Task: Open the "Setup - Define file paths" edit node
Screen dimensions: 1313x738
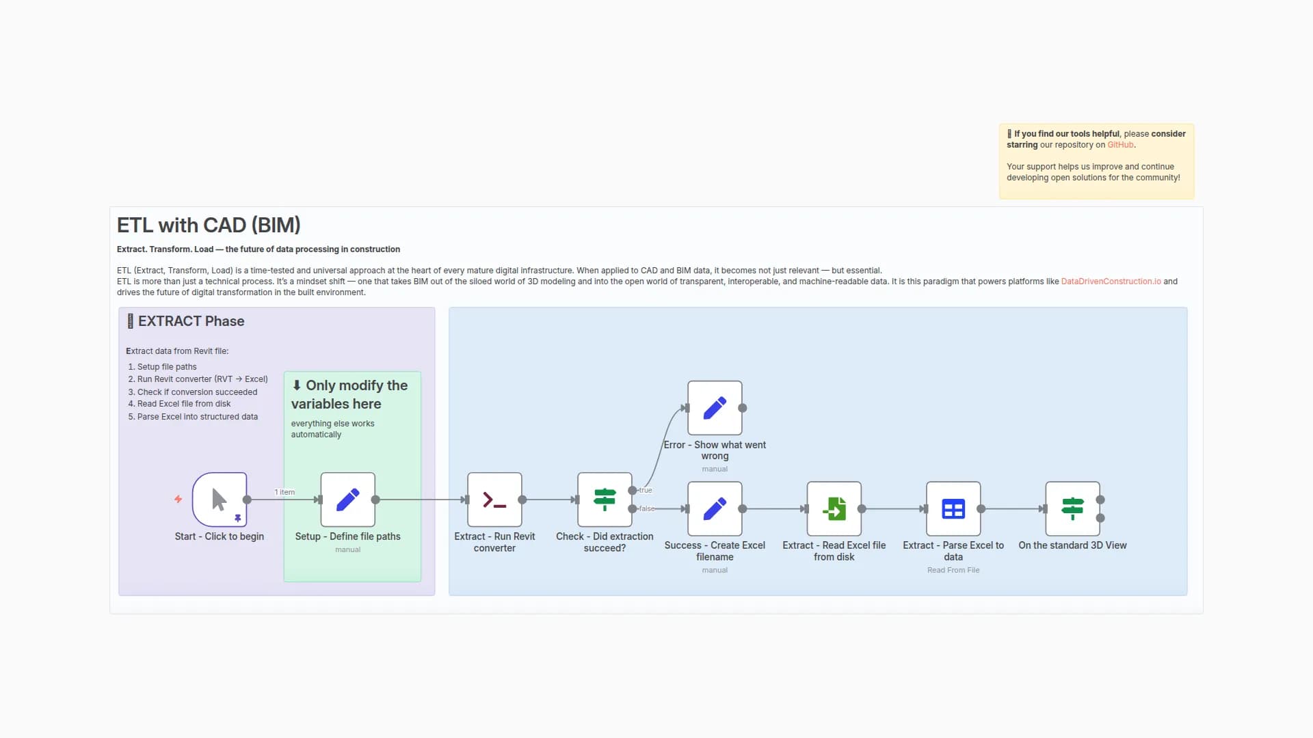Action: tap(348, 500)
